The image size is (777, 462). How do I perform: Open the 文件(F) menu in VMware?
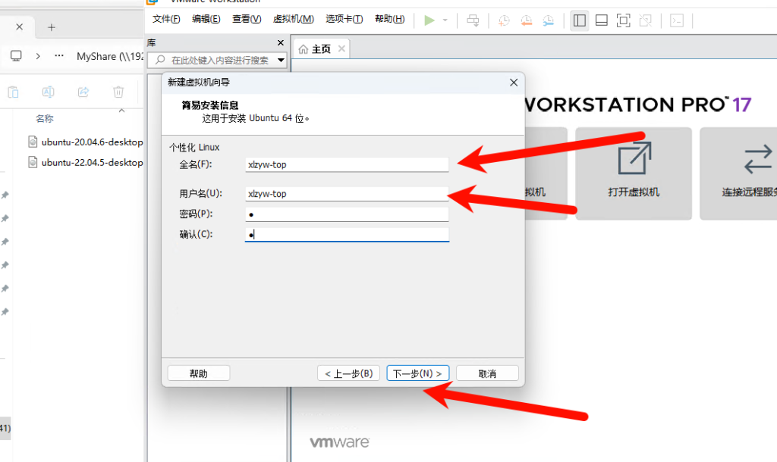pos(166,19)
